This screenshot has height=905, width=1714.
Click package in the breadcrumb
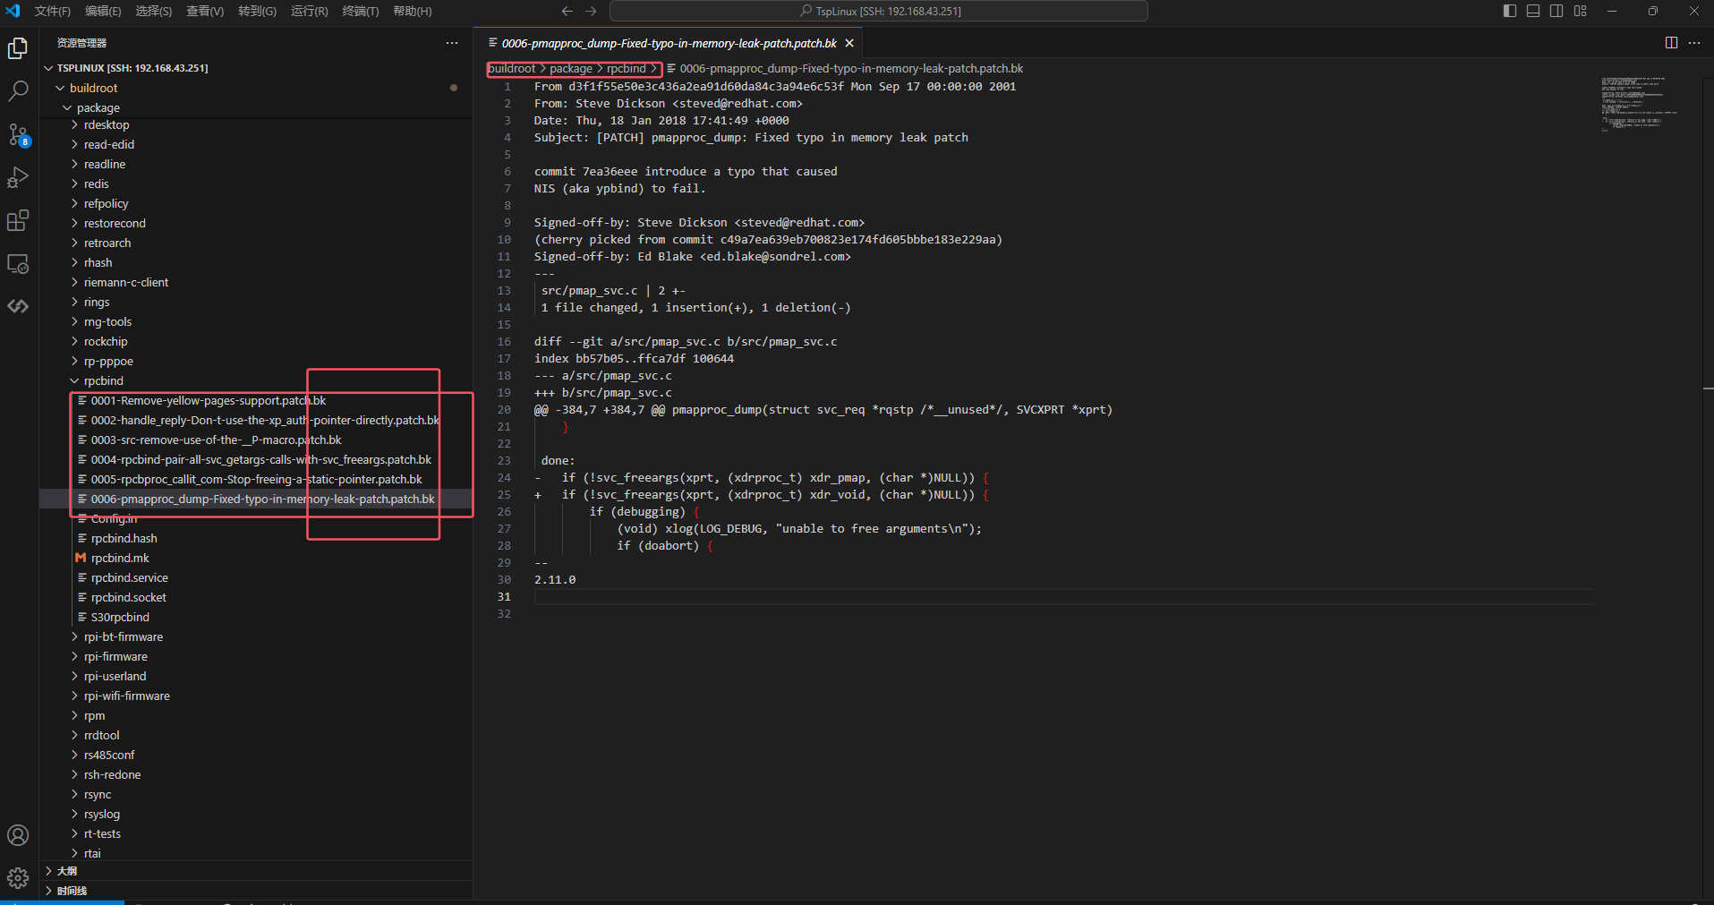[571, 68]
